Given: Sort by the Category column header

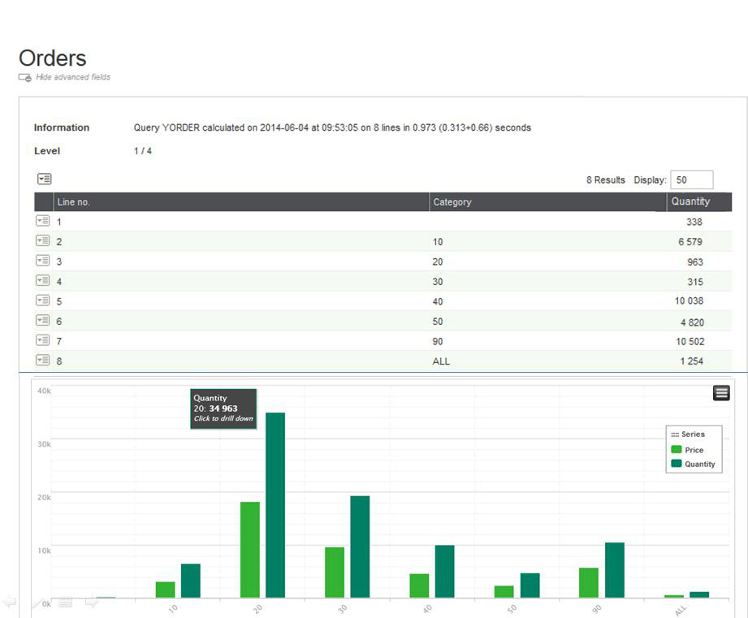Looking at the screenshot, I should click(452, 202).
